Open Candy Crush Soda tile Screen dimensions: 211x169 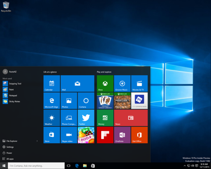[86, 135]
